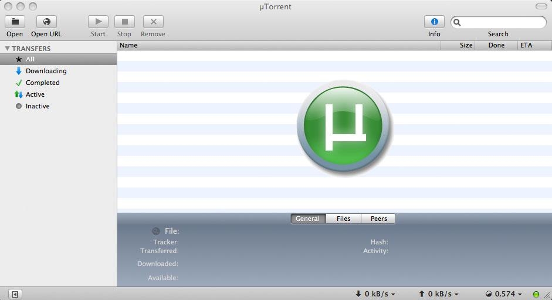The image size is (552, 300).
Task: Click the large µTorrent logo
Action: click(x=343, y=126)
